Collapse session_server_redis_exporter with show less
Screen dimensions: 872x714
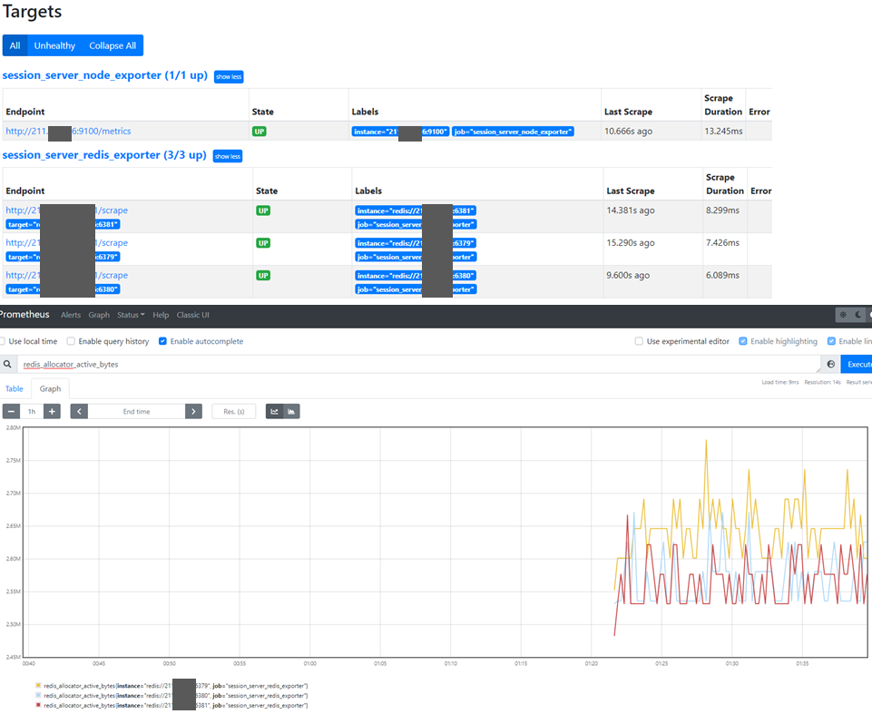228,156
